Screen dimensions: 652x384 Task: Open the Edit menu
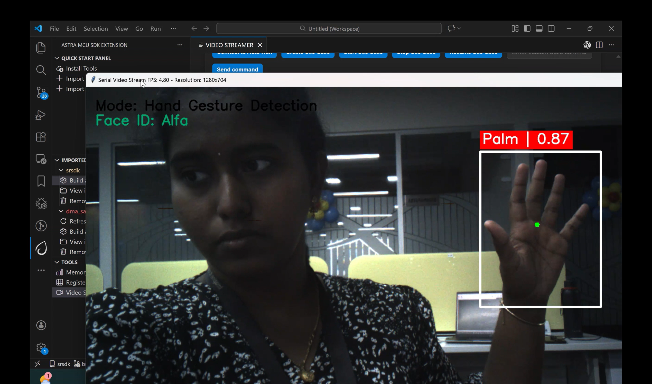[x=71, y=29]
